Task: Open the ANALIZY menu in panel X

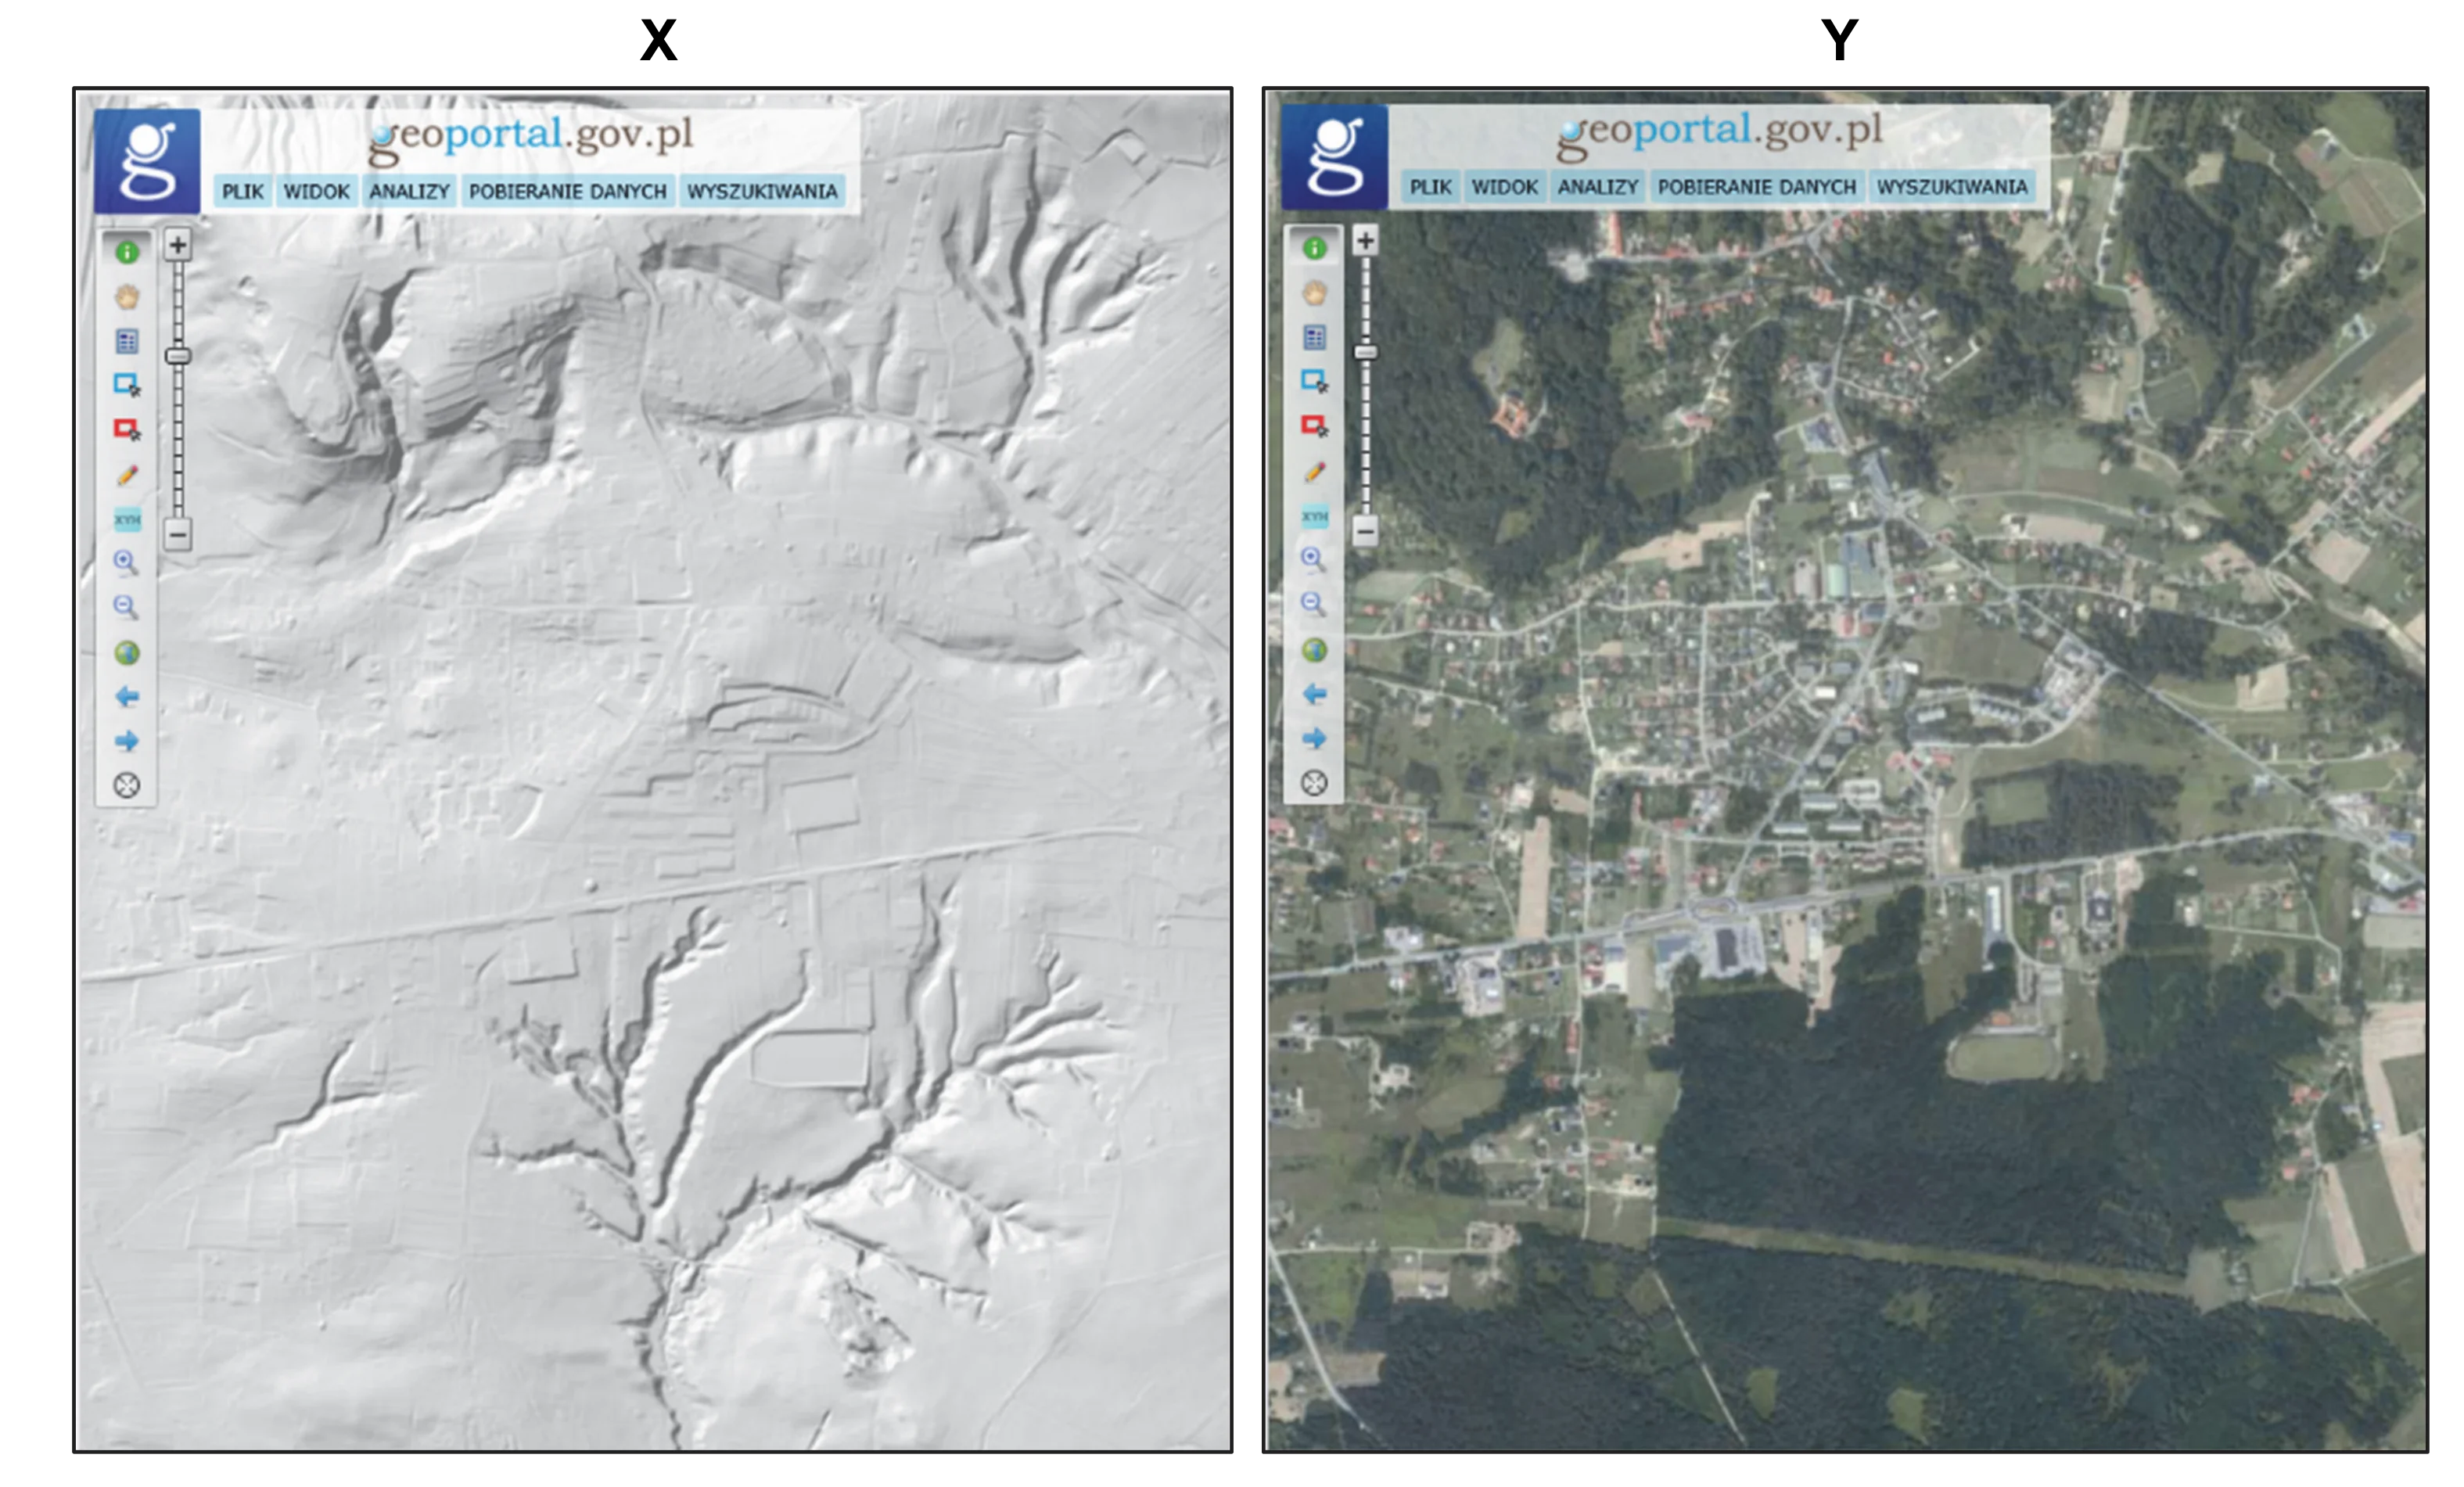Action: click(409, 191)
